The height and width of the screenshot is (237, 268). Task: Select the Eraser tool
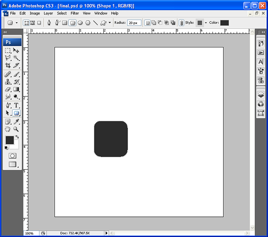point(8,89)
